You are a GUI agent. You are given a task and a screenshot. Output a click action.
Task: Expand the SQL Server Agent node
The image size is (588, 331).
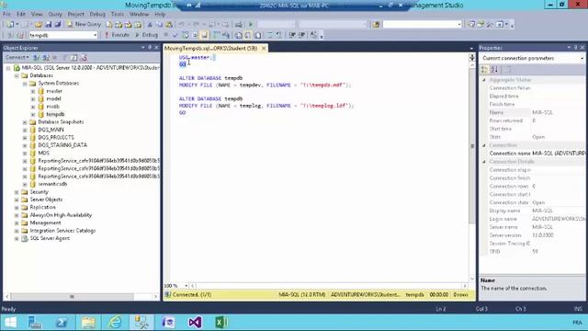[x=17, y=239]
